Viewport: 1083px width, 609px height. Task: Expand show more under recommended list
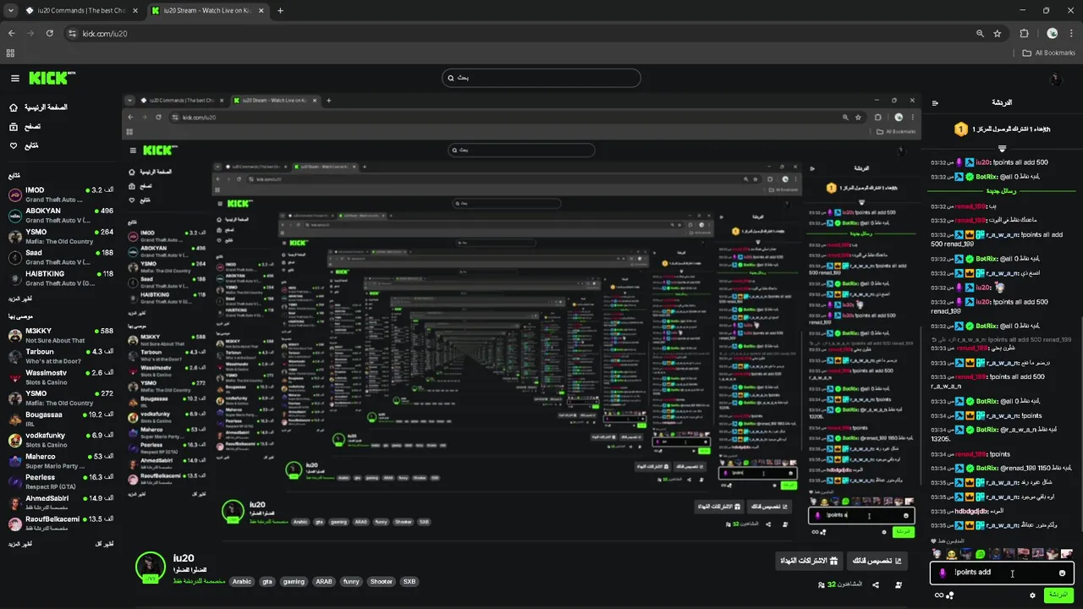pyautogui.click(x=20, y=544)
